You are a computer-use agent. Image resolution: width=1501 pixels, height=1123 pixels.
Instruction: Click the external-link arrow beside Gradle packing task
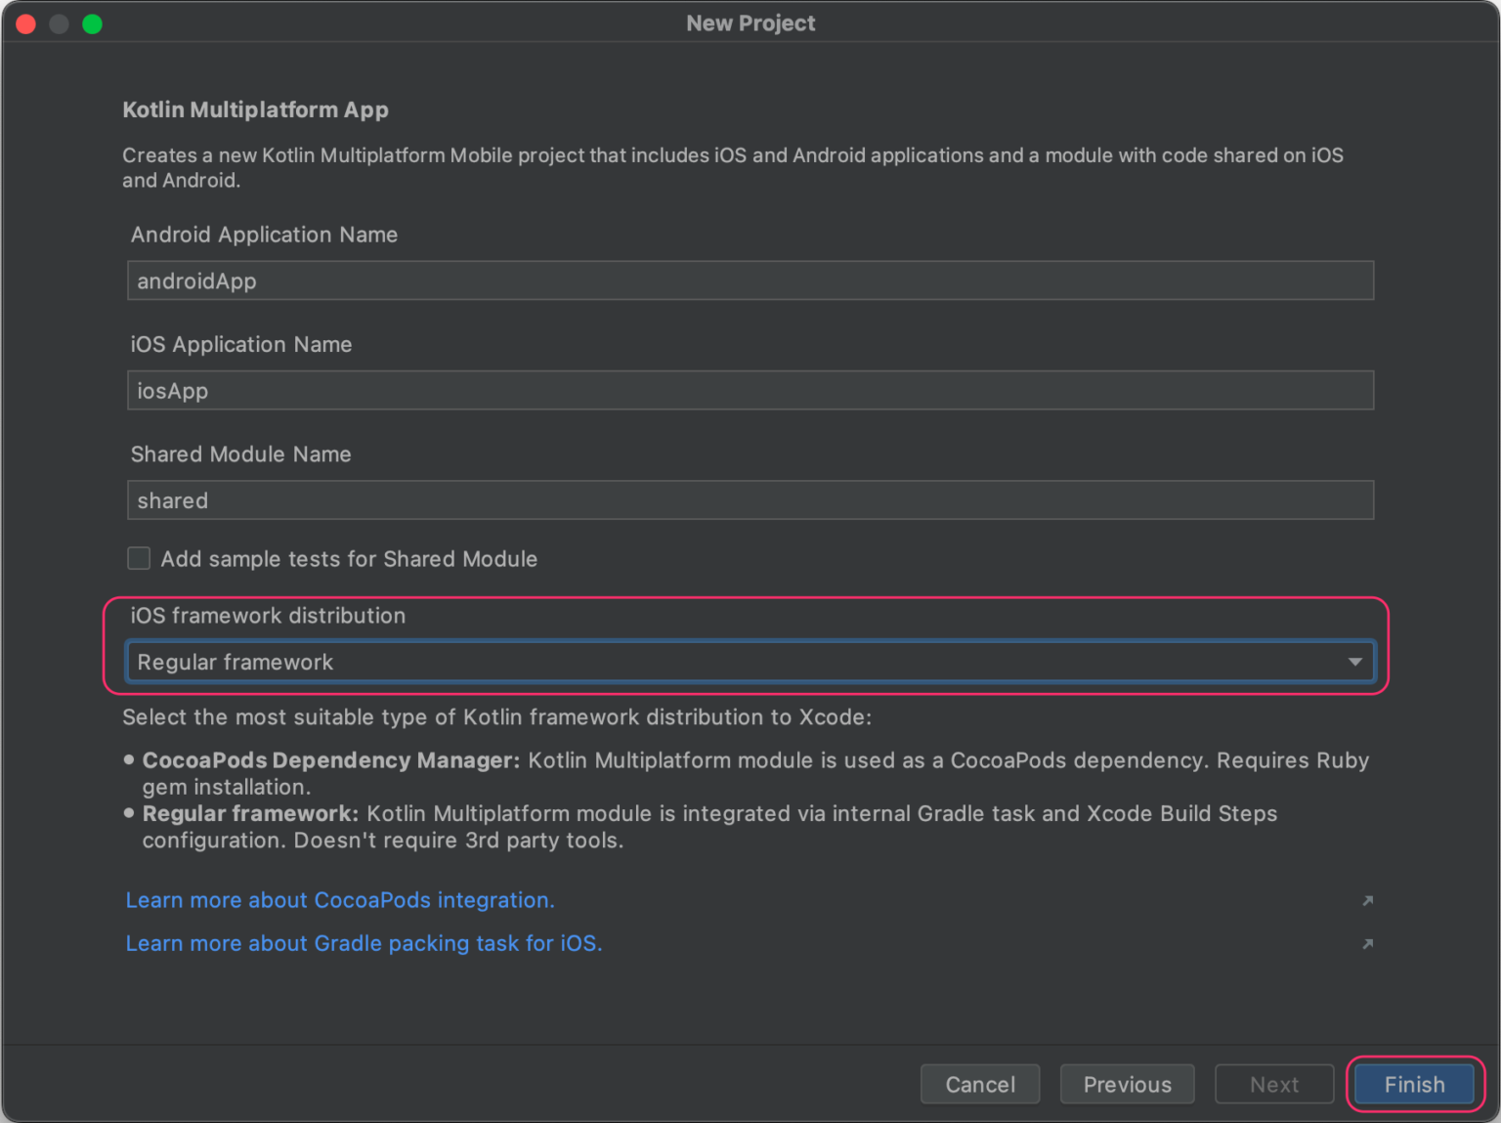(1367, 943)
